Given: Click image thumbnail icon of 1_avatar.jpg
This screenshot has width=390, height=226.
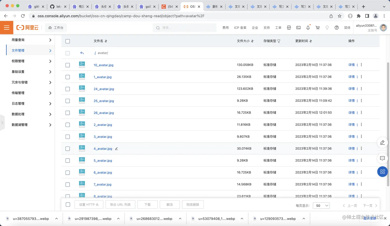Looking at the screenshot, I should pyautogui.click(x=82, y=77).
